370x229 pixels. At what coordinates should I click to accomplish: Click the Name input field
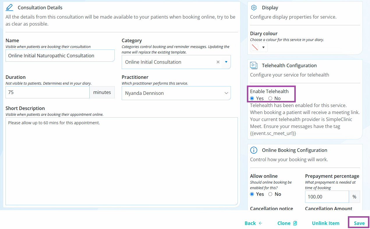tap(60, 56)
